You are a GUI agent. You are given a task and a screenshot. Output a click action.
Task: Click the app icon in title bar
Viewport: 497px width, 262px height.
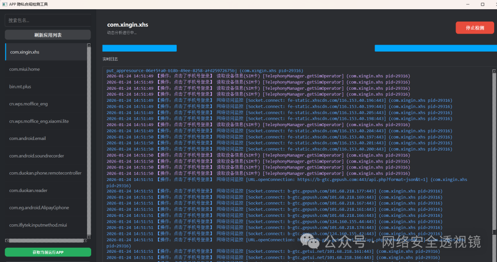tap(5, 4)
